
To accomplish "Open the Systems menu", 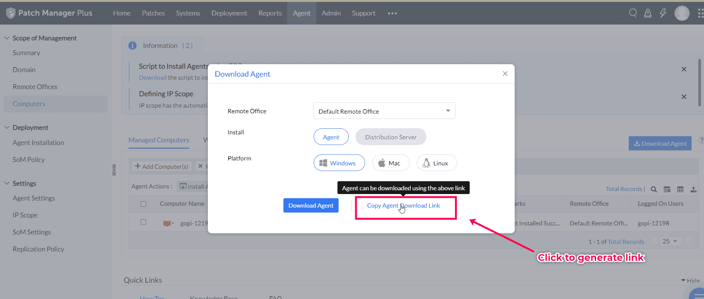I will (x=188, y=13).
